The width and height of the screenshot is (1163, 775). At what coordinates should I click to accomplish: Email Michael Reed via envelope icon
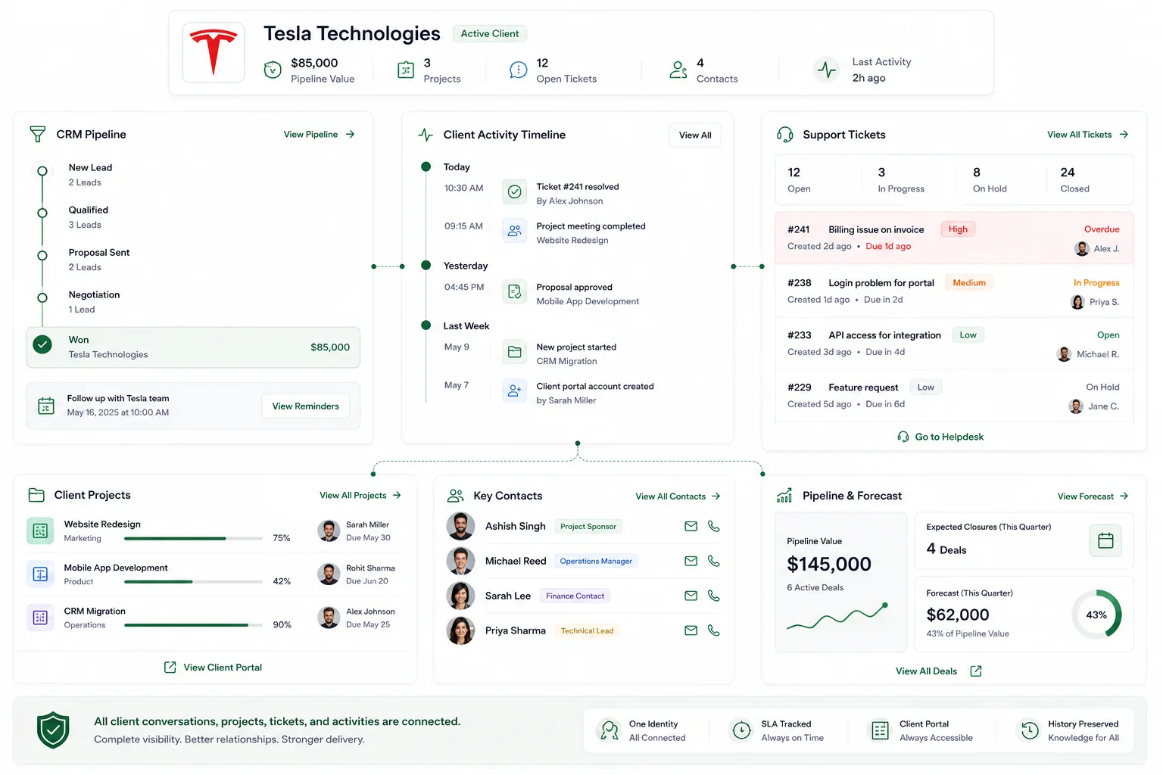pos(691,561)
